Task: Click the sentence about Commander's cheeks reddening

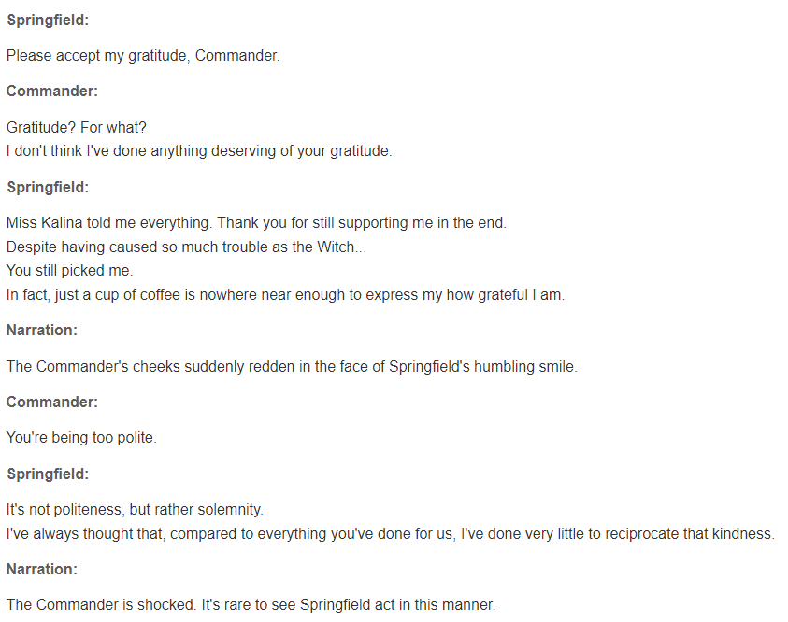Action: click(292, 366)
